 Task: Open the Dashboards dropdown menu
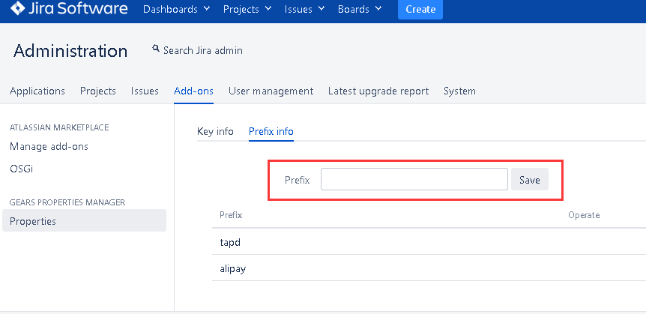[x=176, y=9]
